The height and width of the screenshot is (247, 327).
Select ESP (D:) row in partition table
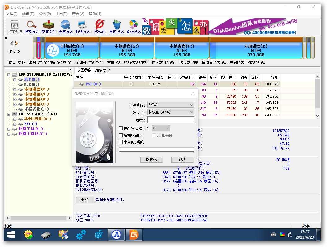coord(177,84)
